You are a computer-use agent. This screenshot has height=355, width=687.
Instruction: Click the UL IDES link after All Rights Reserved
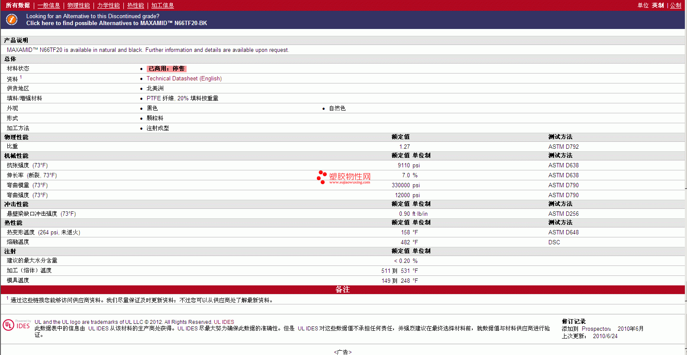point(224,322)
